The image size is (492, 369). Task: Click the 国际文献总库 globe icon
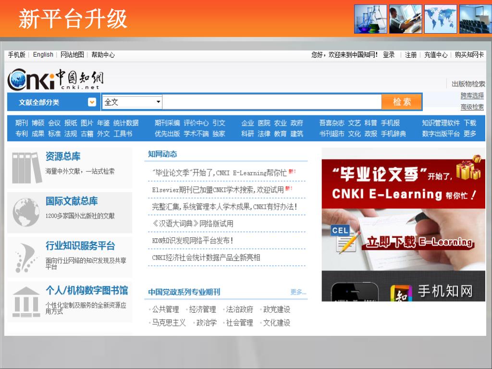pyautogui.click(x=26, y=212)
